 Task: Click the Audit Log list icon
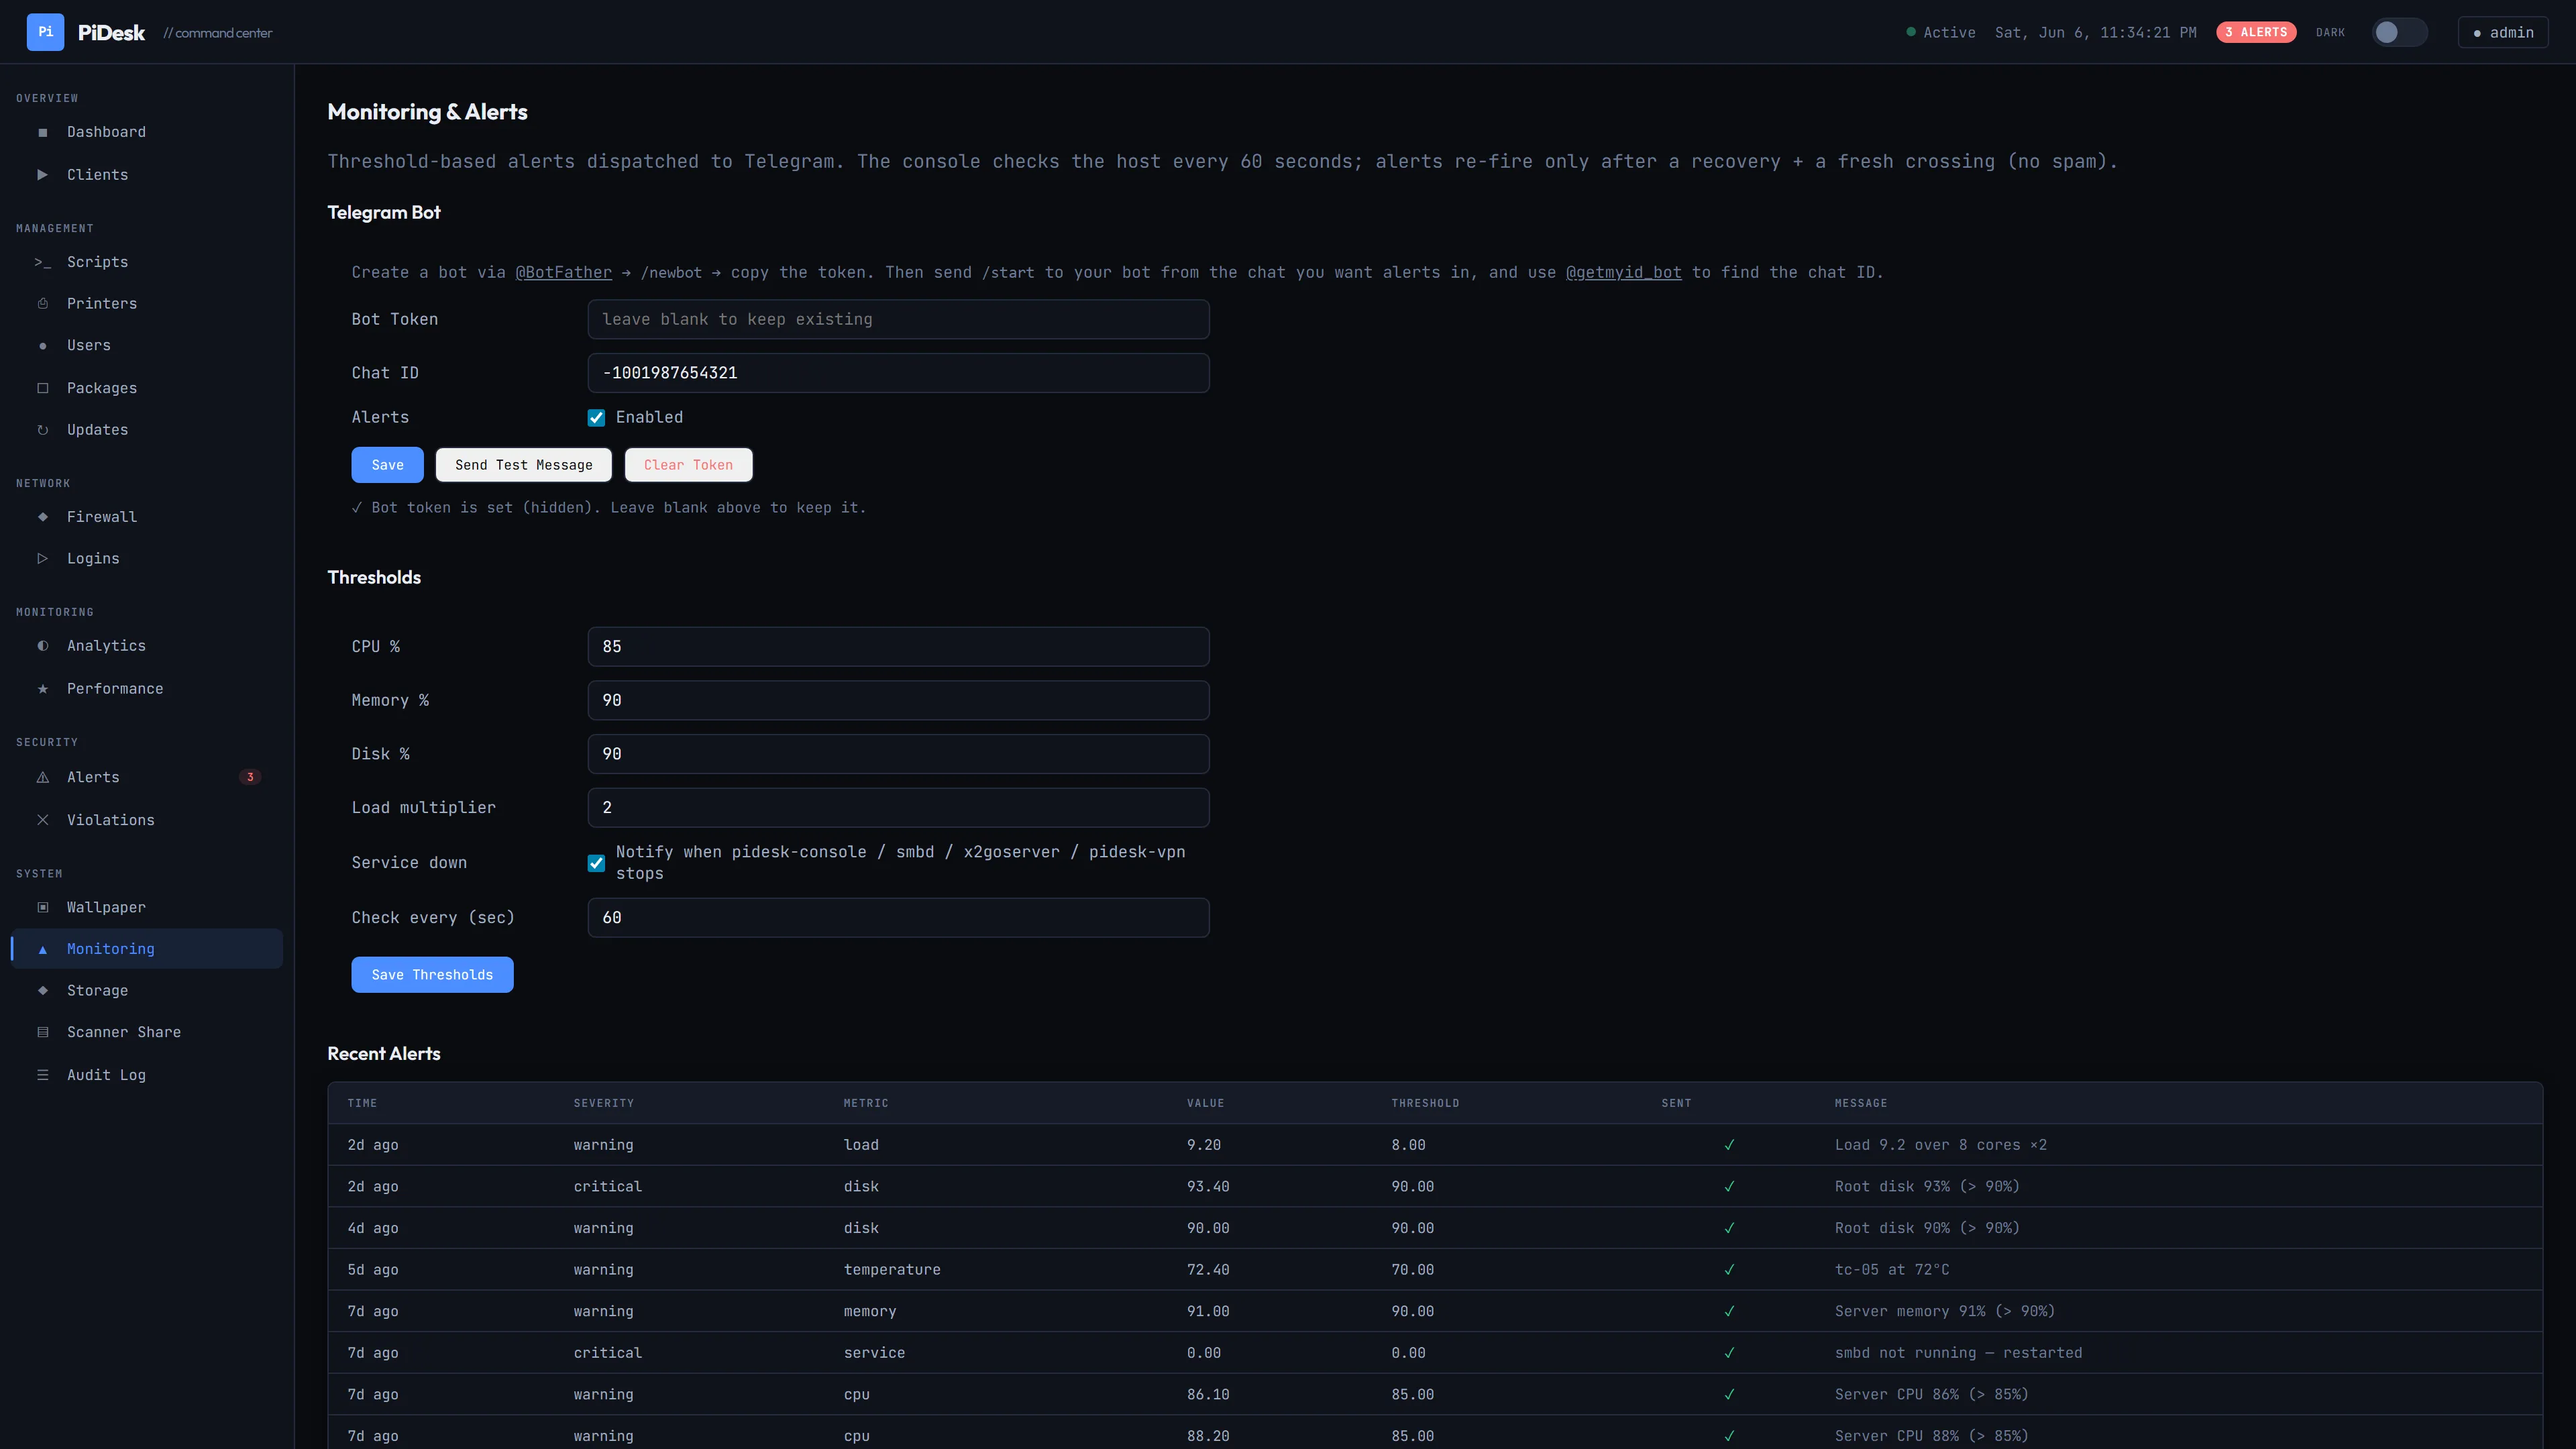(42, 1075)
